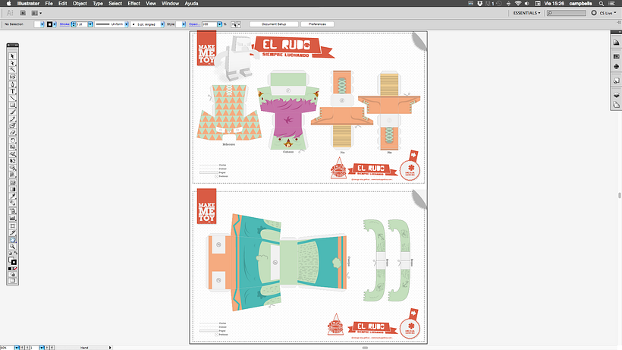Select the Free Transform tool
The height and width of the screenshot is (350, 622).
[12, 161]
